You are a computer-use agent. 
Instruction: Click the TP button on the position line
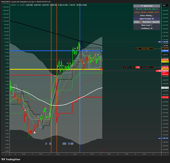(x=129, y=67)
